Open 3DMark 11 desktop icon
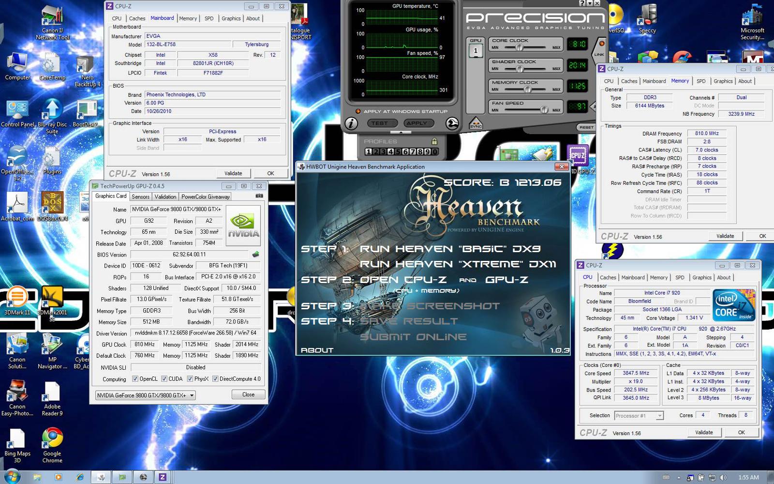 (17, 301)
